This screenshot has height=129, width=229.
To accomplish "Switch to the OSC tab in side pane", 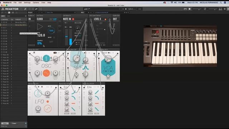I will click(x=9, y=16).
